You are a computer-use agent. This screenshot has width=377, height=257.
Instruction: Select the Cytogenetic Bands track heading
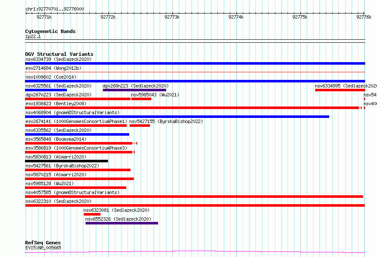pyautogui.click(x=50, y=31)
